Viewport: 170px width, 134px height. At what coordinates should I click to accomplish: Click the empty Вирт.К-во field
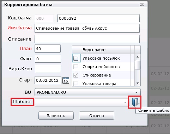[48, 69]
